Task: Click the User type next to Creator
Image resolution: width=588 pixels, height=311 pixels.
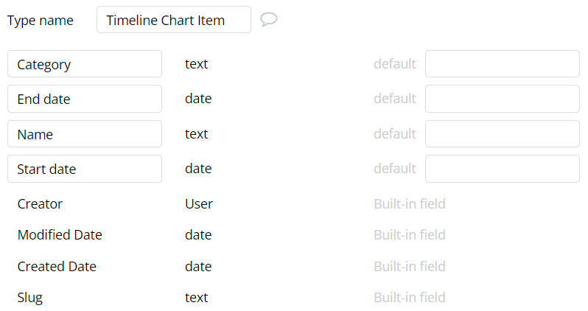Action: pyautogui.click(x=199, y=204)
